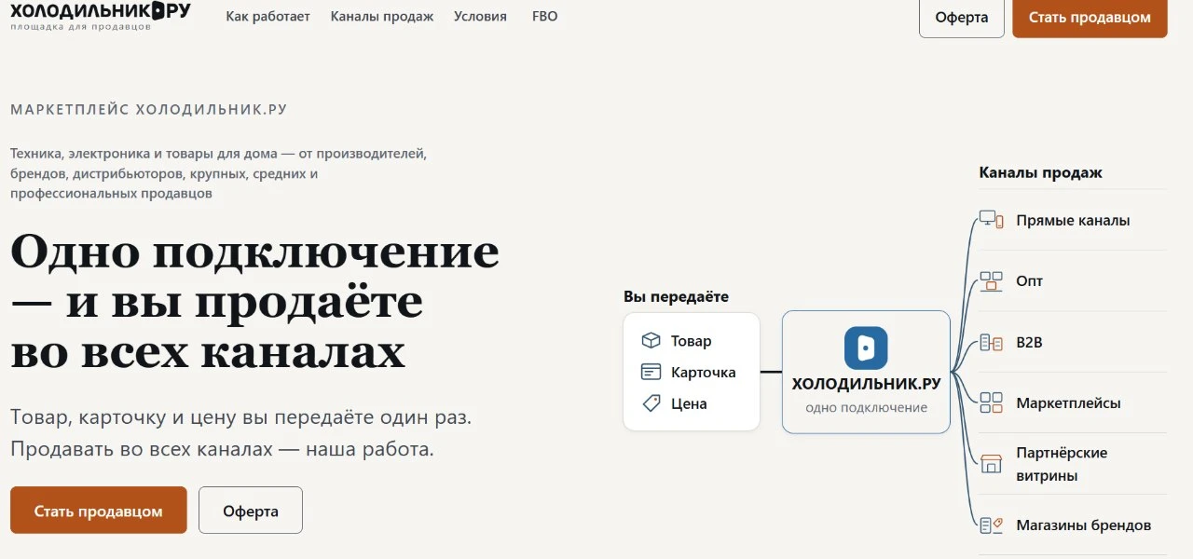
Task: Select the Маркетплейсы channel label
Action: 1068,403
